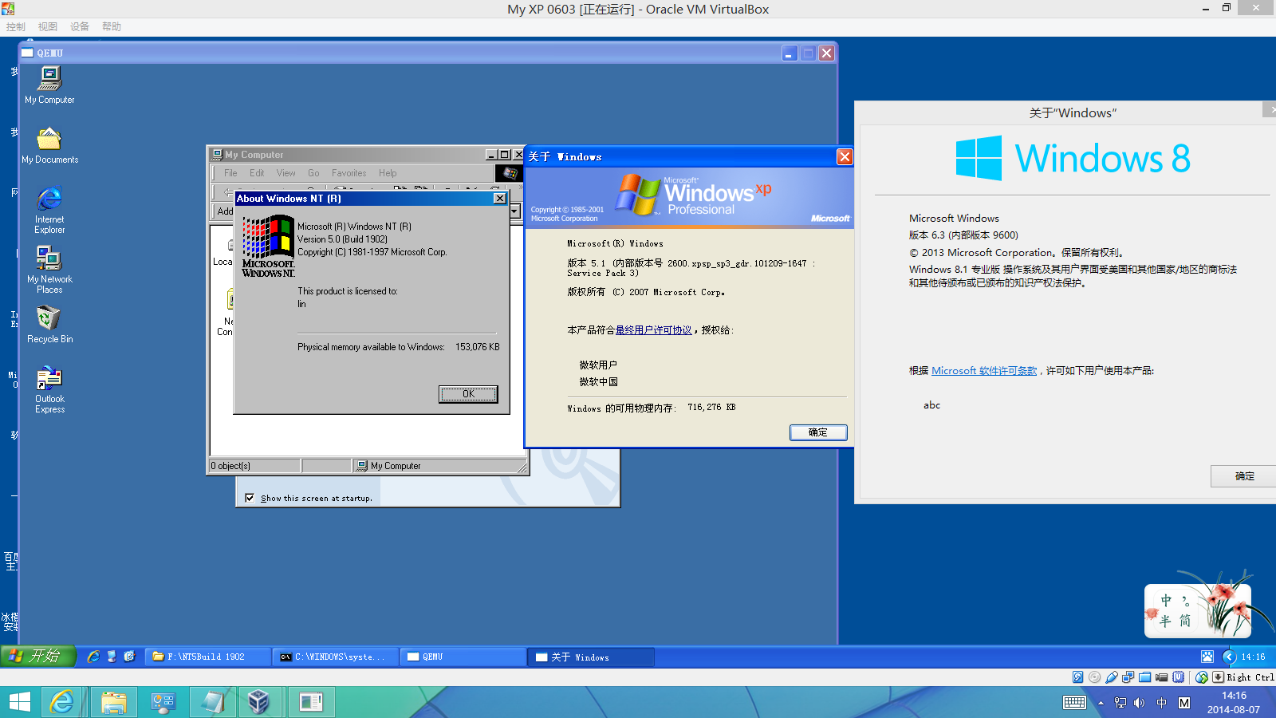Click Show Desktop icon in XP quick launch

pyautogui.click(x=112, y=657)
